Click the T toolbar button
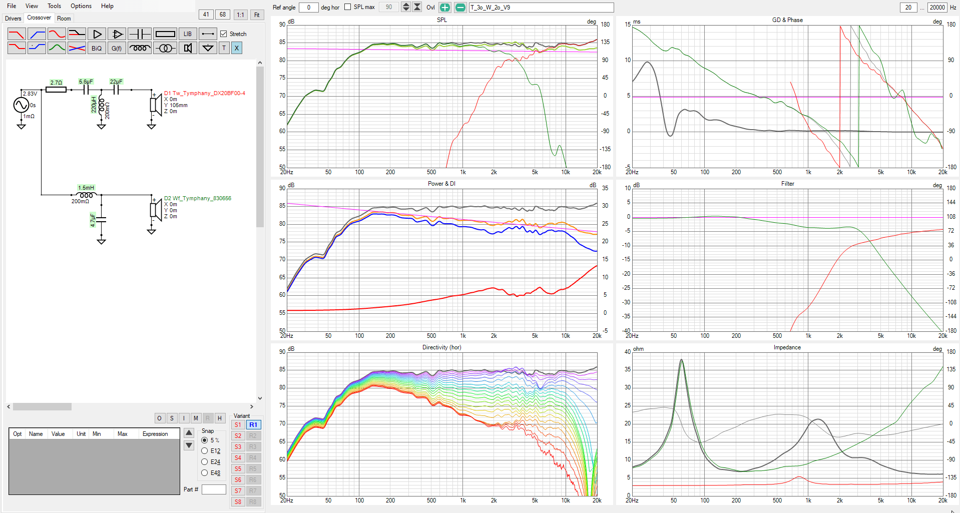 [224, 48]
